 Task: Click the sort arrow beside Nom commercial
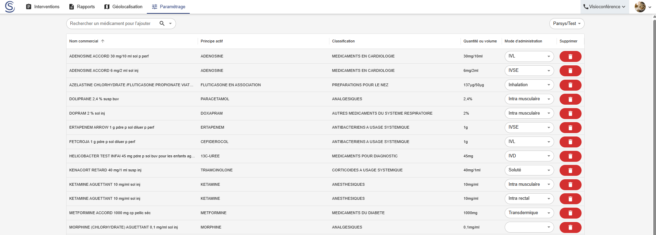pos(103,41)
